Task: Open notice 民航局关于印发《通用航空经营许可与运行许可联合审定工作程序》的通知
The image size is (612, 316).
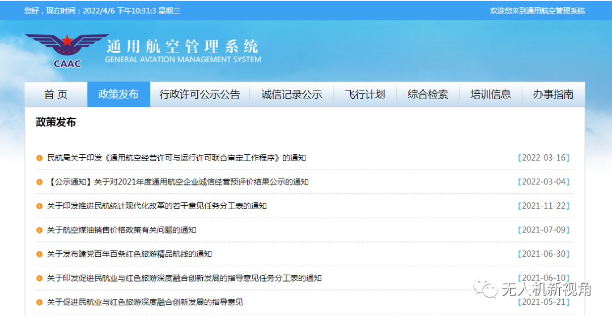Action: tap(176, 158)
